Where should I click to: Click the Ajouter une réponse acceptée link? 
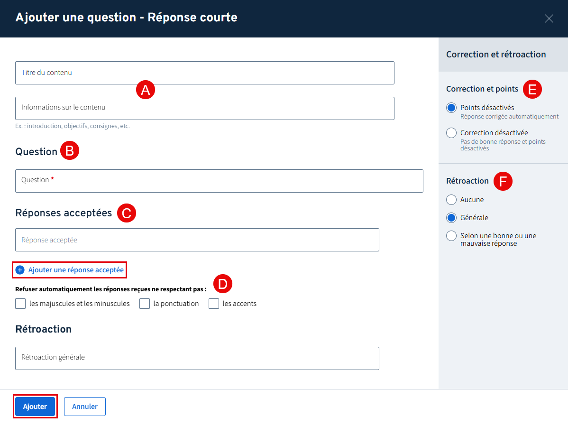click(x=76, y=270)
